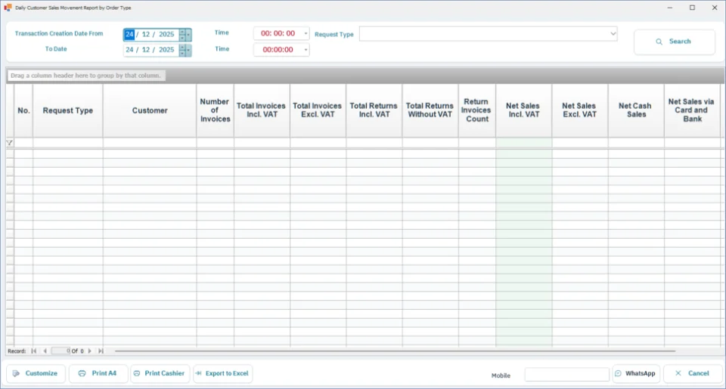Increase the To Date spinner value
The height and width of the screenshot is (389, 726).
click(x=182, y=47)
